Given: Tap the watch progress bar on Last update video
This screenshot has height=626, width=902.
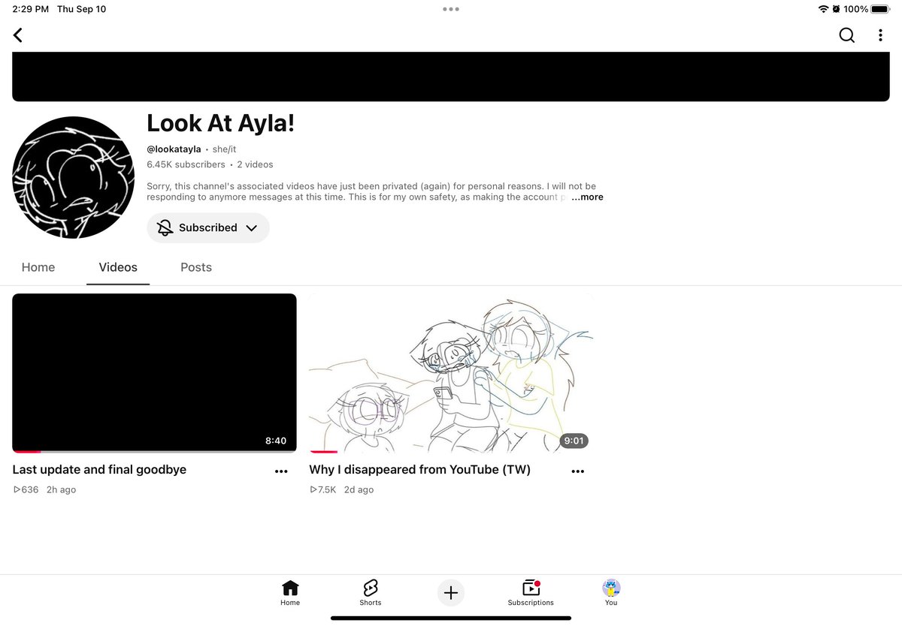Looking at the screenshot, I should pos(154,452).
